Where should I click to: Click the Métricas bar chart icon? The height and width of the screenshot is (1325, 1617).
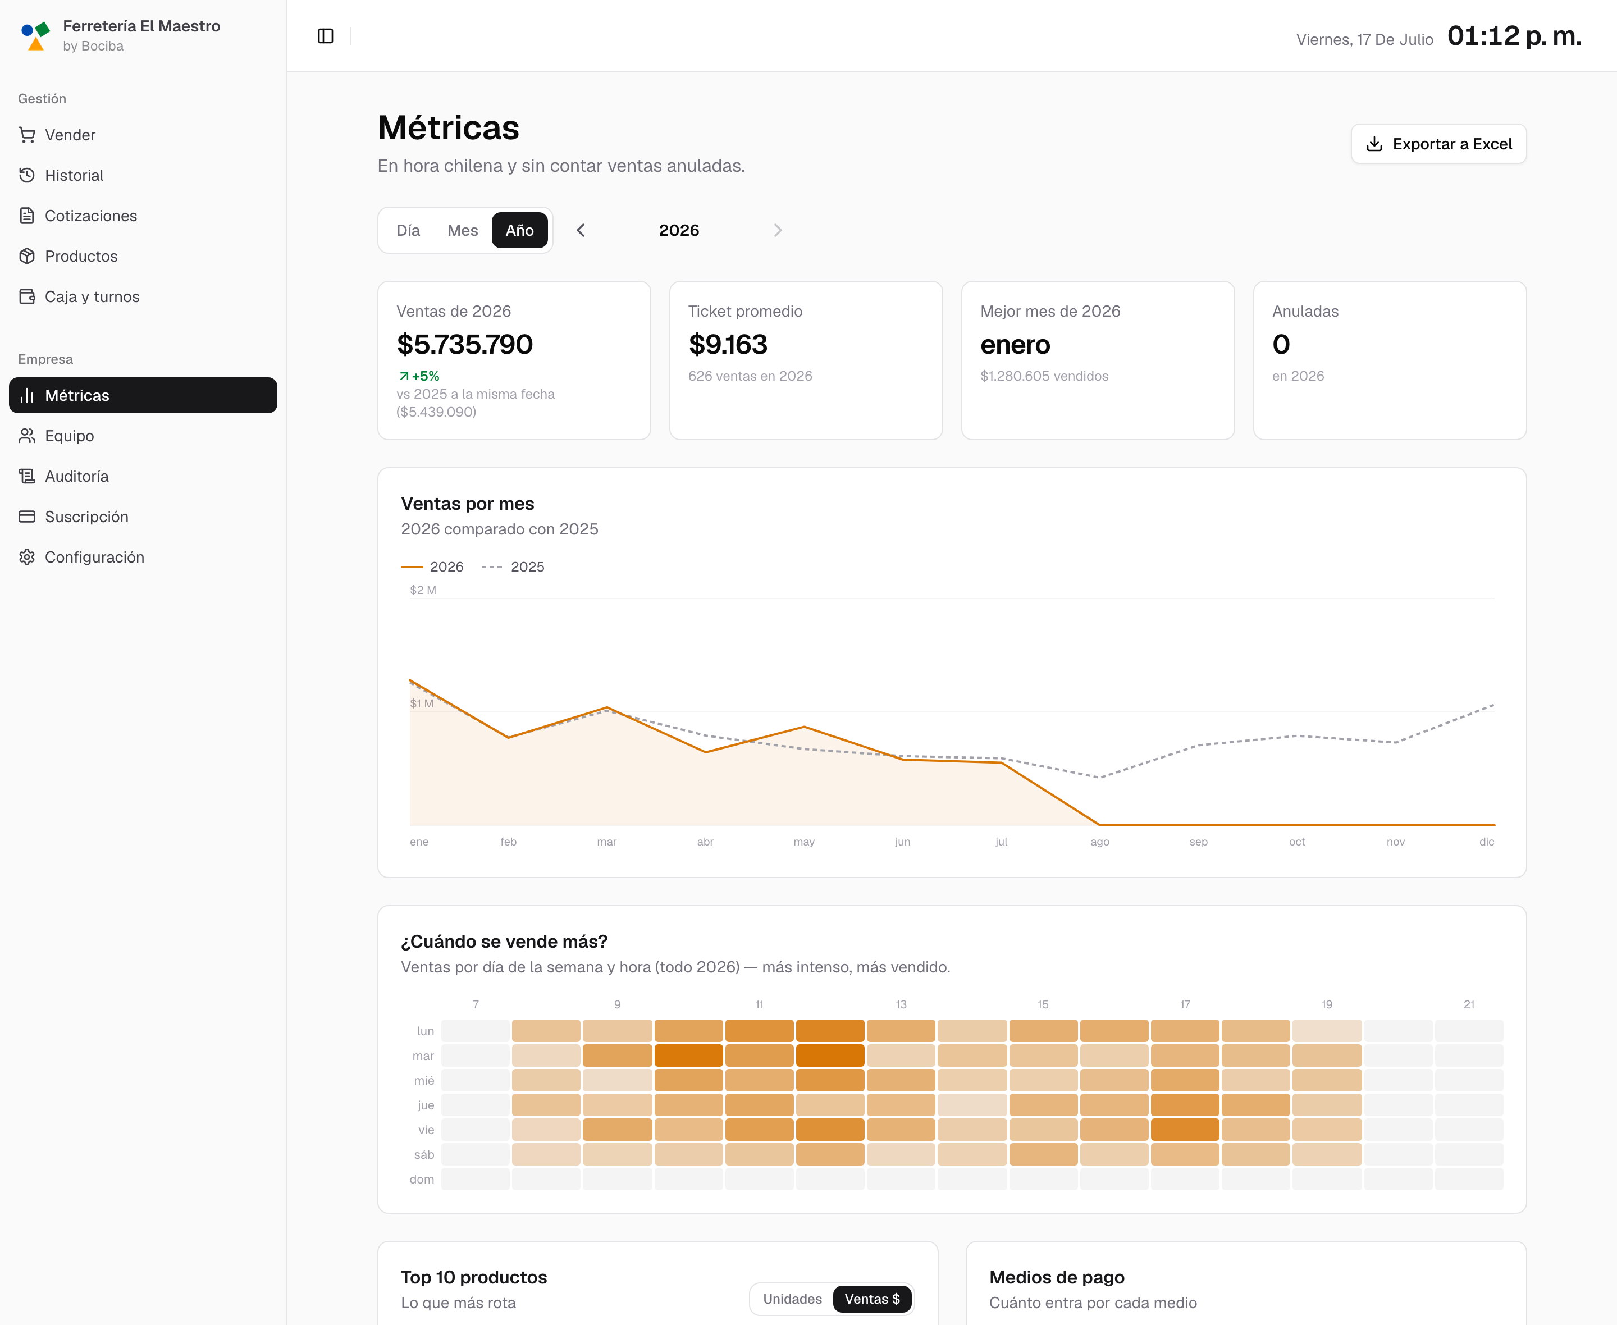click(x=28, y=395)
